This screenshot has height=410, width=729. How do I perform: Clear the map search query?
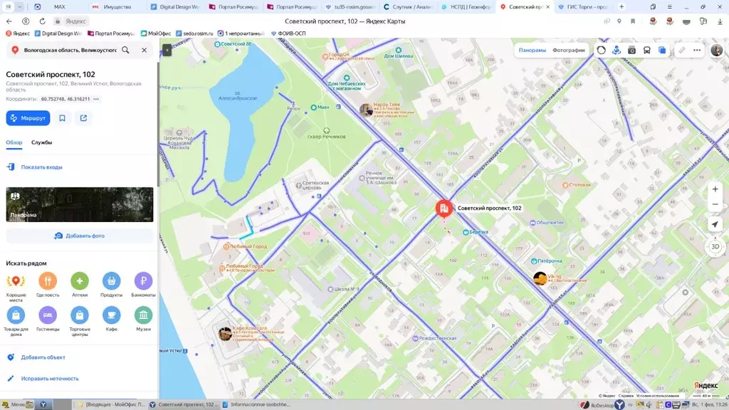click(144, 50)
